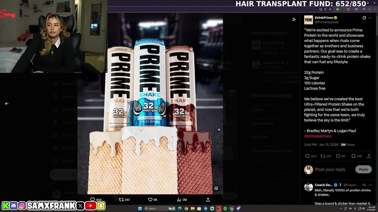The width and height of the screenshot is (378, 212).
Task: Open browser three-dot menu
Action: pyautogui.click(x=375, y=9)
